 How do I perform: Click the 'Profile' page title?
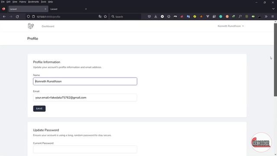[33, 39]
